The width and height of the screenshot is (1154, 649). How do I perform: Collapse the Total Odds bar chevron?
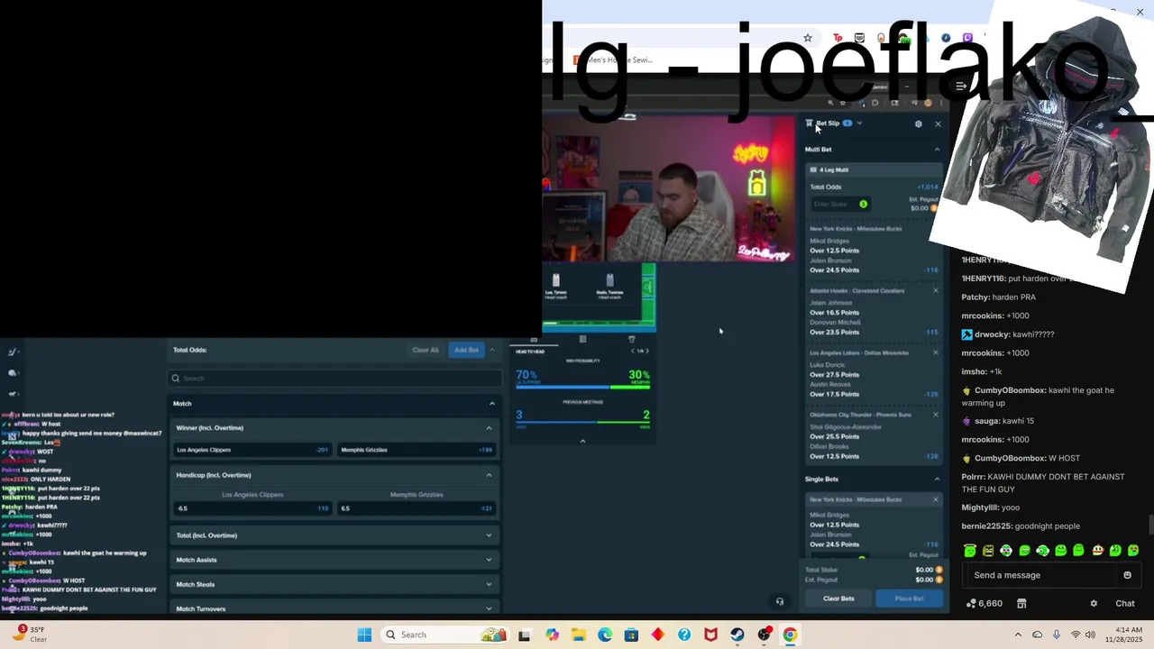[492, 350]
